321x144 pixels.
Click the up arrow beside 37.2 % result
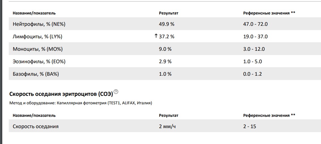156,36
